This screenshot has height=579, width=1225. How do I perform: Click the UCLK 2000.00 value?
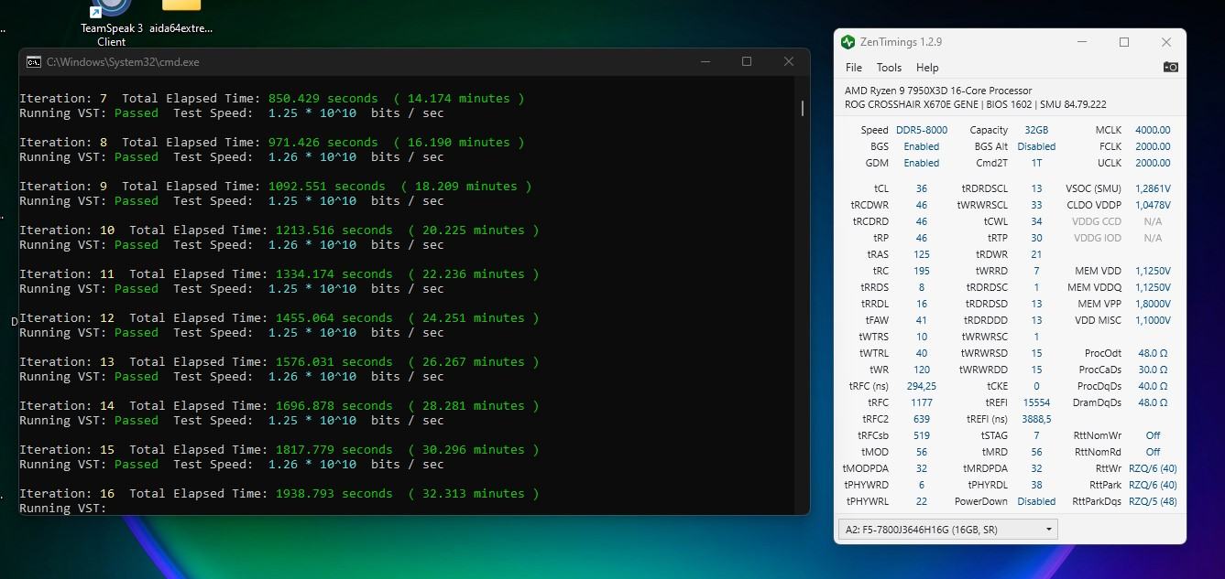pos(1153,163)
